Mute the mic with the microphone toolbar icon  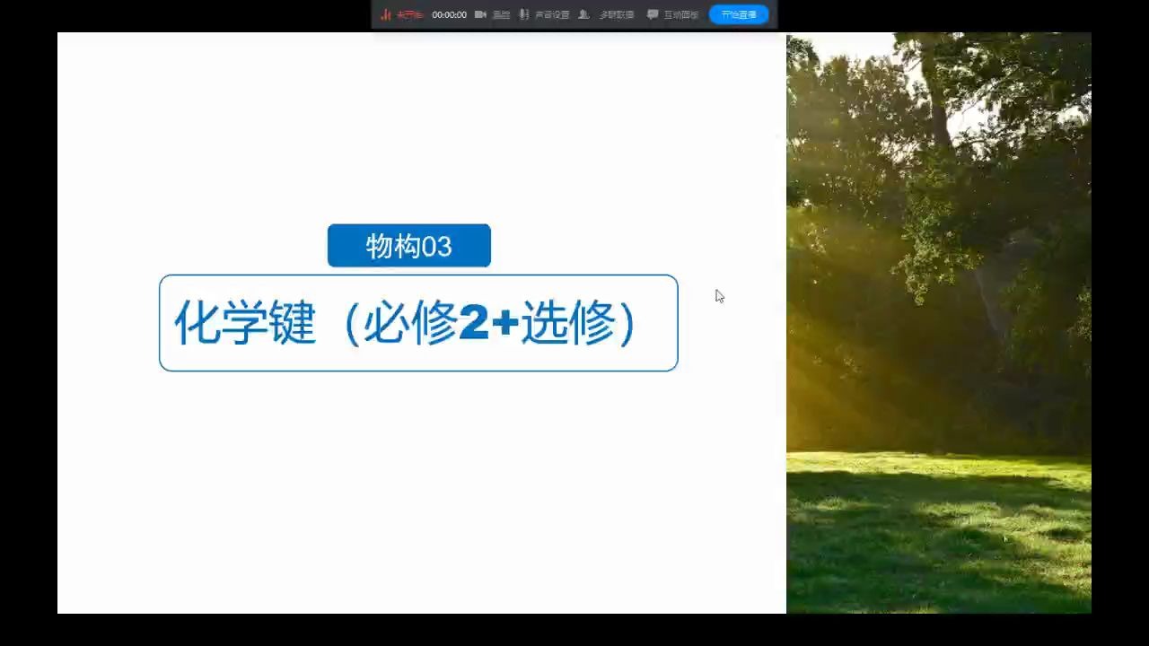523,13
